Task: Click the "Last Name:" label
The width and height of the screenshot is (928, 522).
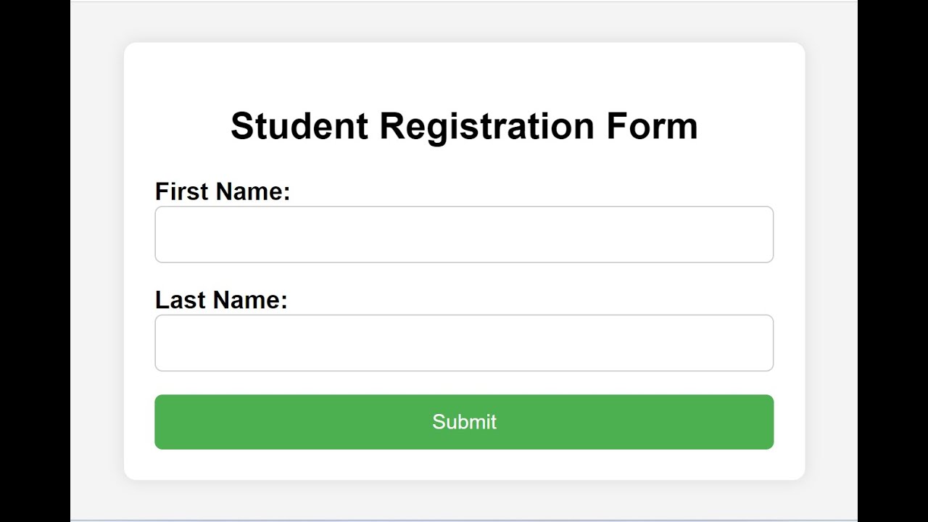Action: point(221,300)
